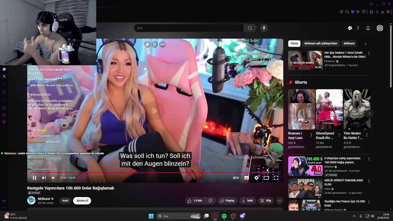393x221 pixels.
Task: Seek on the red video progress bar
Action: point(155,173)
